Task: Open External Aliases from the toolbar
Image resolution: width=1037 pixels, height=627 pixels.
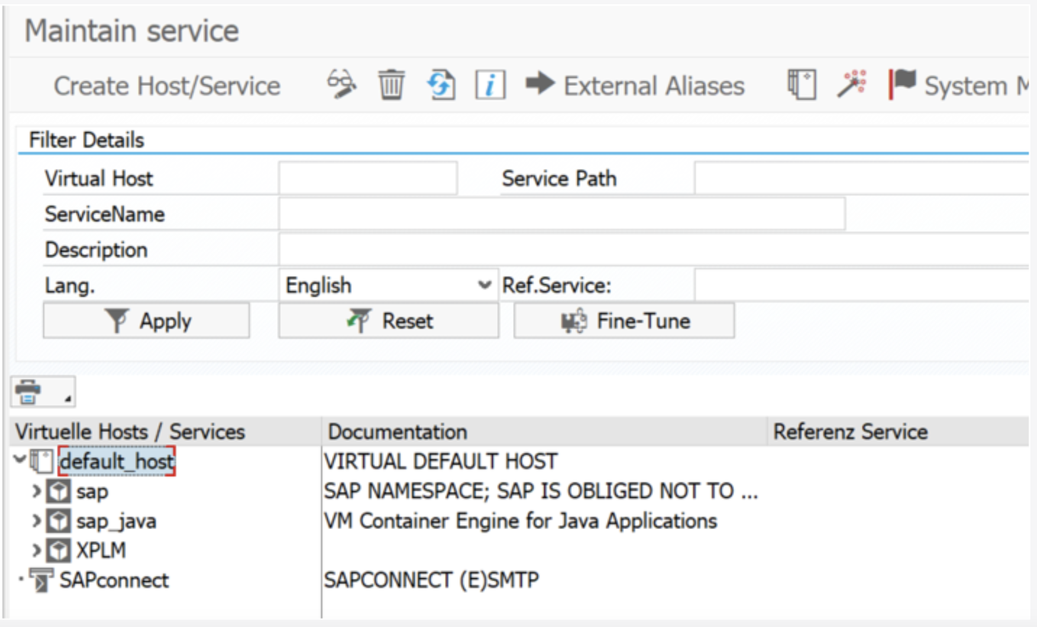Action: [x=635, y=86]
